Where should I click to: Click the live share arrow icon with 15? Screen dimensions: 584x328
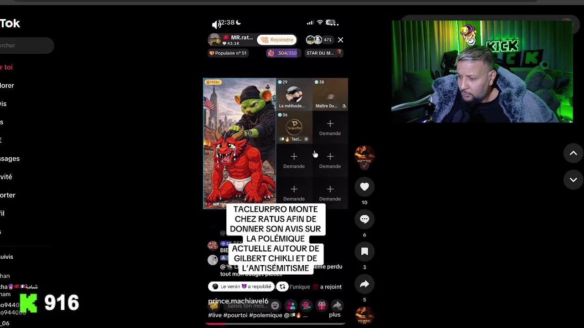point(337,306)
